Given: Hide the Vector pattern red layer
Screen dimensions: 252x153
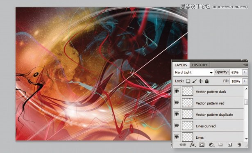Looking at the screenshot, I should [177, 103].
